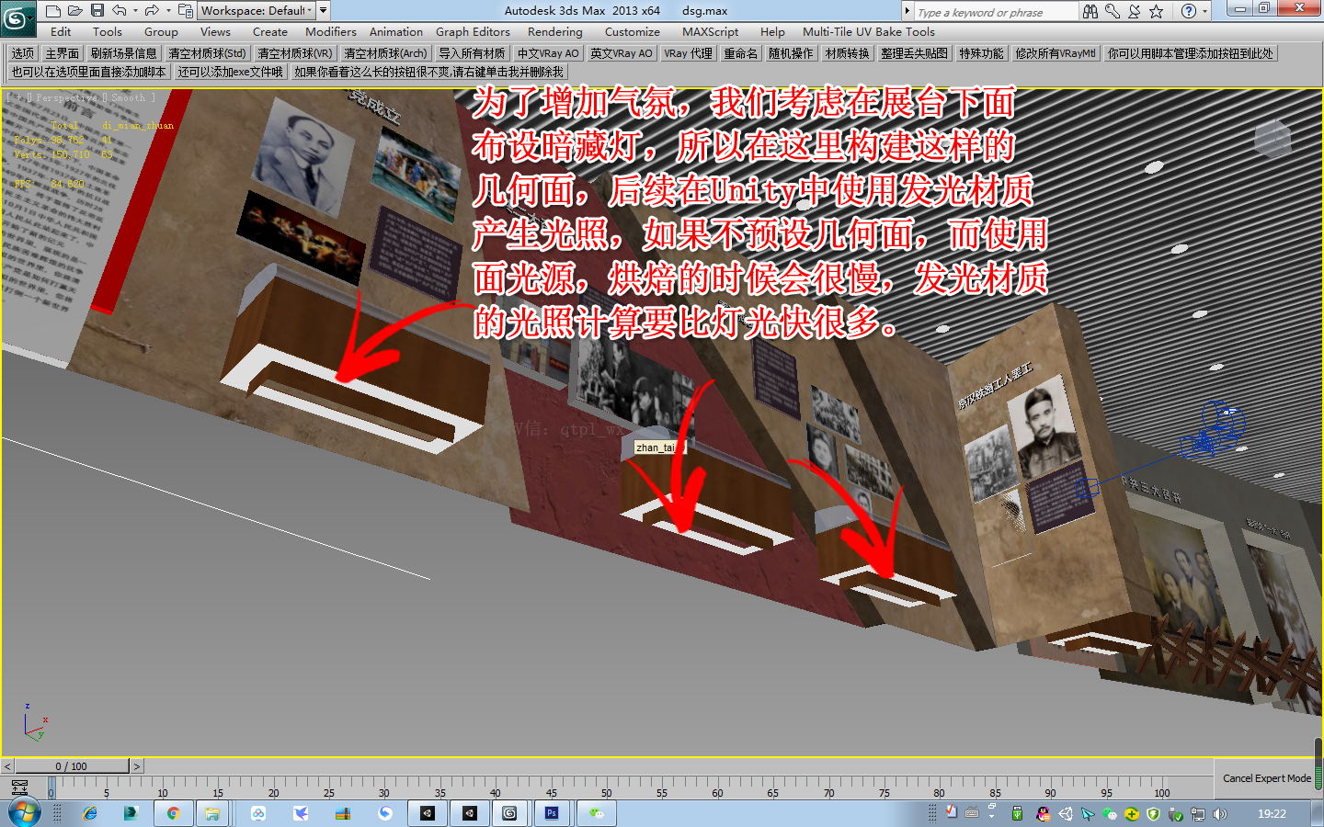
Task: Click the 中文VRay AO button
Action: (548, 53)
